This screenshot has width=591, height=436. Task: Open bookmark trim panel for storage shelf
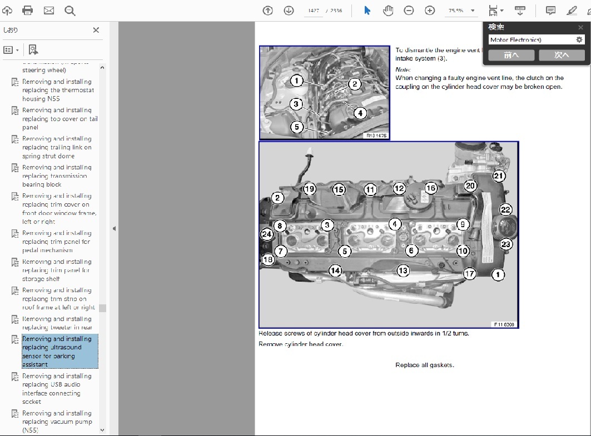pyautogui.click(x=57, y=270)
